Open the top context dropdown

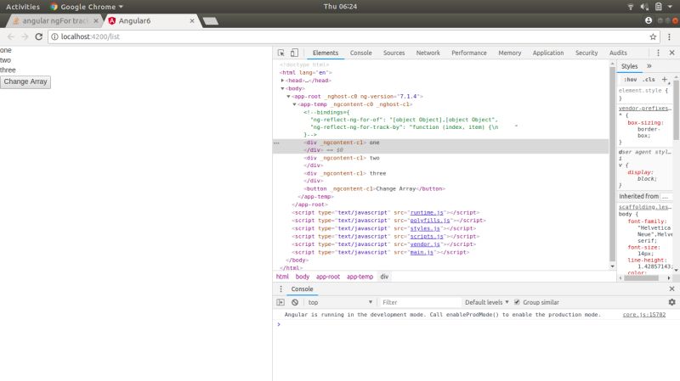coord(341,302)
